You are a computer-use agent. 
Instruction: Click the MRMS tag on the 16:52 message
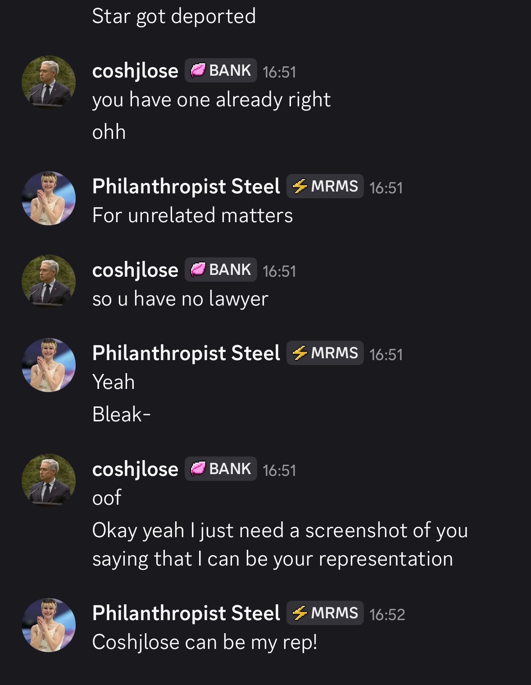(x=325, y=613)
